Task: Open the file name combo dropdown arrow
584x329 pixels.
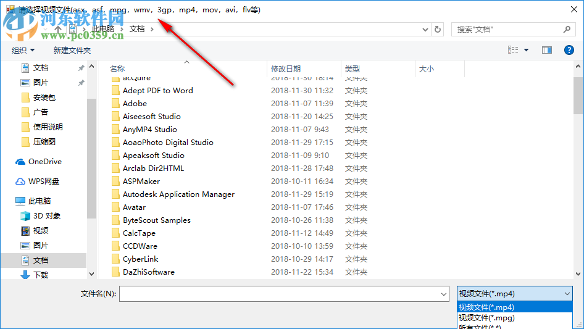Action: click(444, 294)
